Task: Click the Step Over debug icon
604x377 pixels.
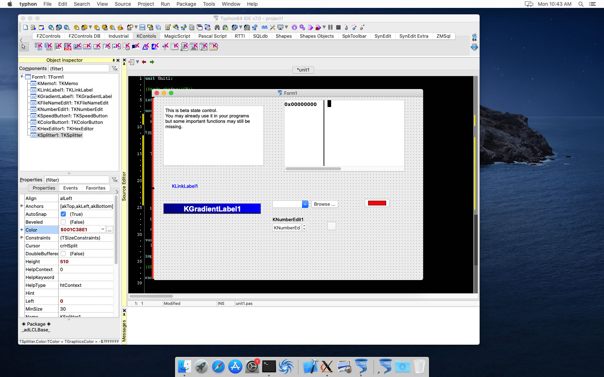Action: click(354, 27)
